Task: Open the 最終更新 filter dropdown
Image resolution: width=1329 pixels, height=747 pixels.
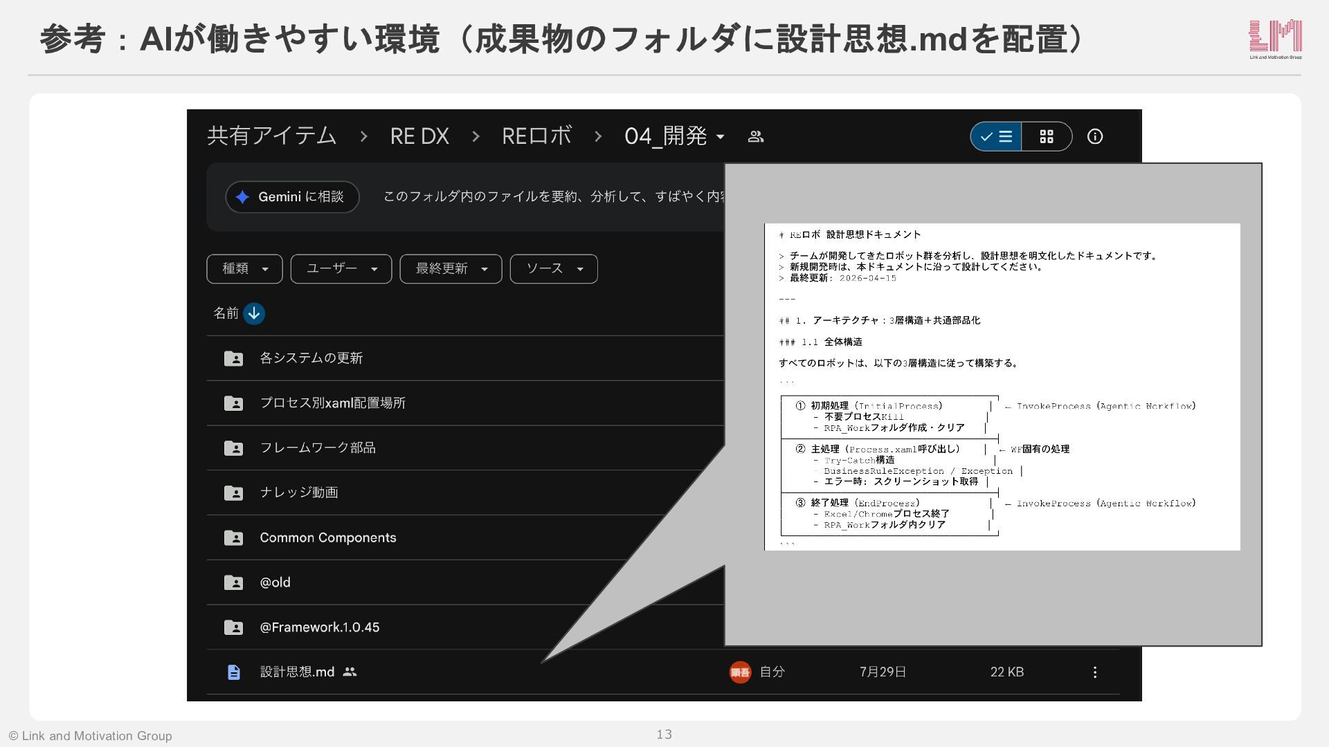Action: [451, 269]
